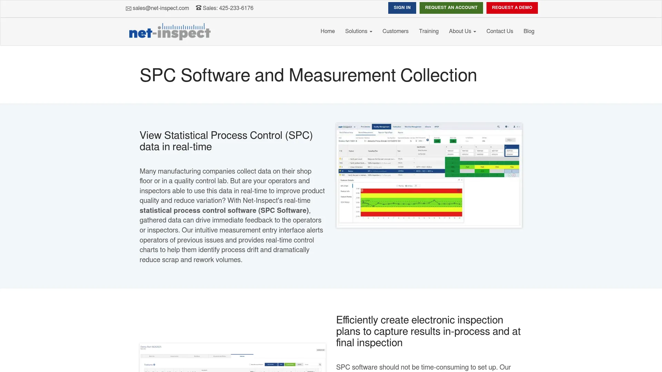This screenshot has height=372, width=662.
Task: Click the REQUEST A DEMO button
Action: [x=512, y=8]
